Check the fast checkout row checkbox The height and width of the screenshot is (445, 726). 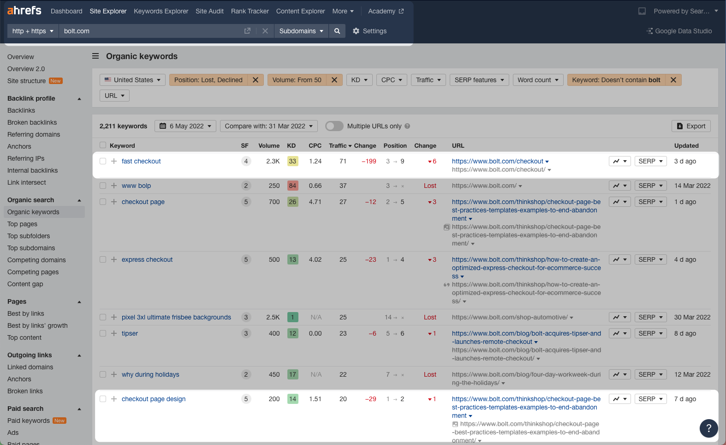coord(103,161)
